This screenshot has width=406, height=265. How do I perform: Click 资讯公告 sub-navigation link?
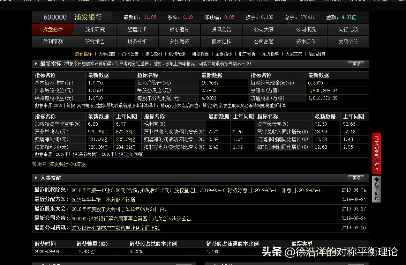130,54
